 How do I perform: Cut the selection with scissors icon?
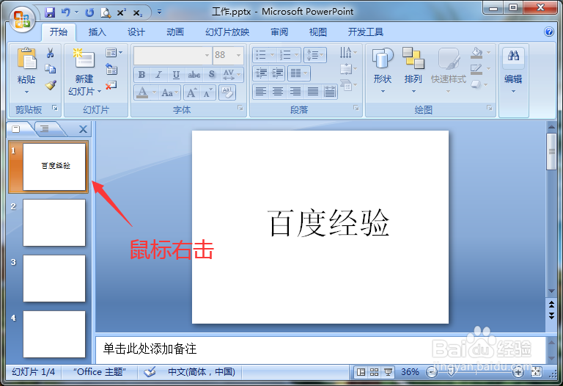[51, 53]
